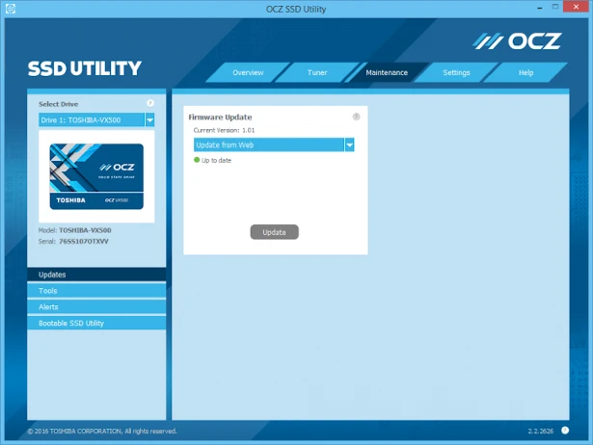Click the Current Version: 1.01 text

[224, 130]
